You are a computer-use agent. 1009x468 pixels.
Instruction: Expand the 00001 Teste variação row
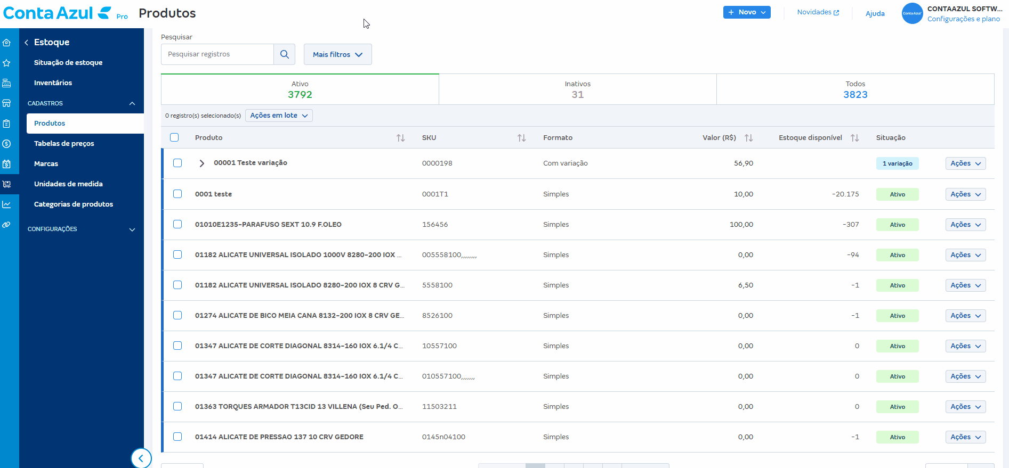[201, 163]
